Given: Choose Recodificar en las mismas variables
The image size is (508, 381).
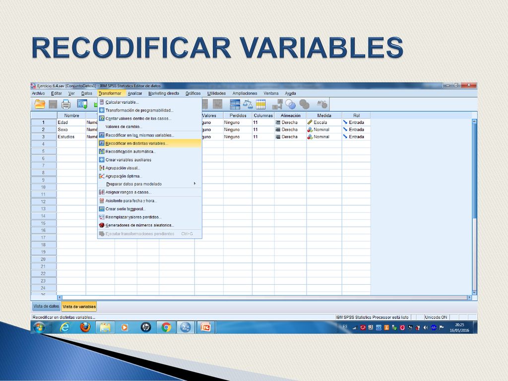Looking at the screenshot, I should click(150, 135).
